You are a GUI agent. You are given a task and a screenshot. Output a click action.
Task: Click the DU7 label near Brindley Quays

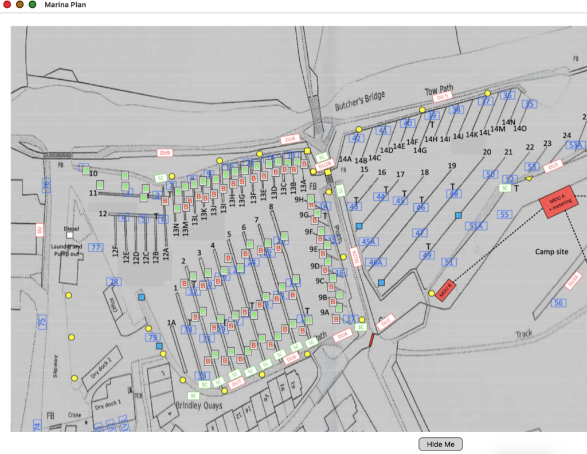237,381
